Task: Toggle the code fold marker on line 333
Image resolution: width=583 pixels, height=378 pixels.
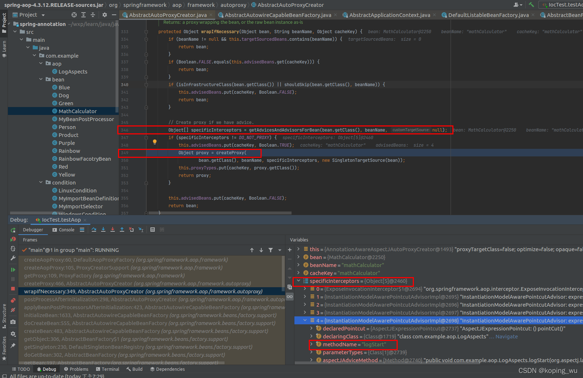Action: pyautogui.click(x=146, y=32)
